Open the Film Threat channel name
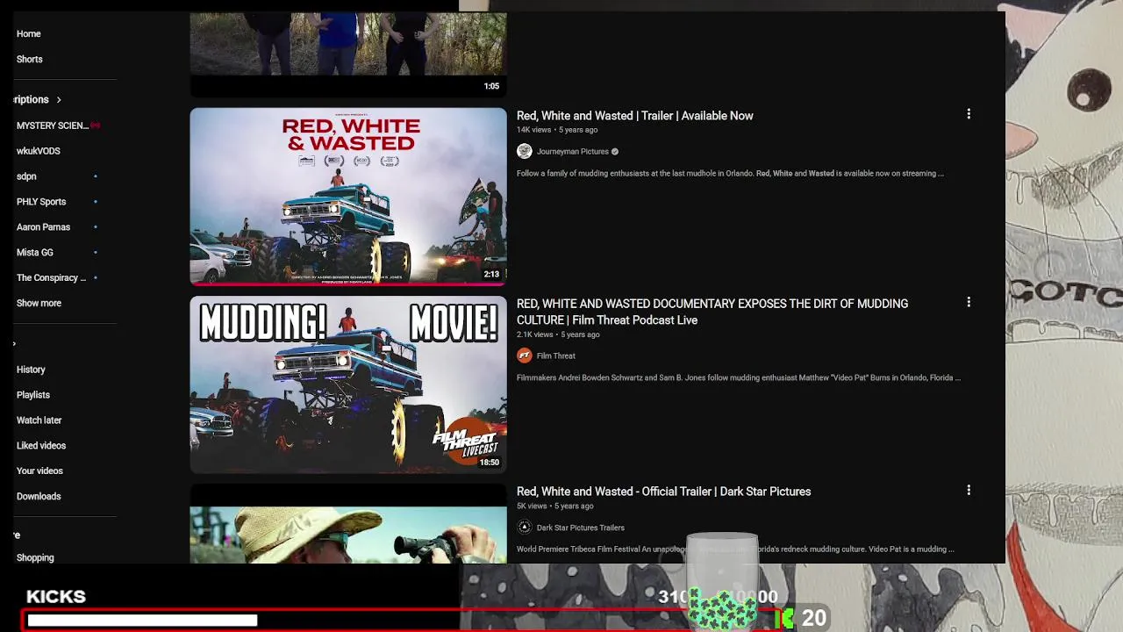The image size is (1123, 632). [x=555, y=355]
